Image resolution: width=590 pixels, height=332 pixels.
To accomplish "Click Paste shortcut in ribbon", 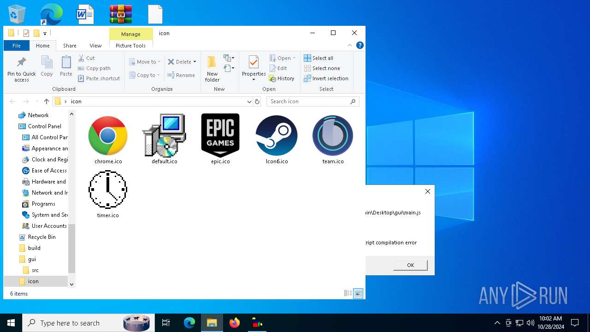I will coord(99,78).
